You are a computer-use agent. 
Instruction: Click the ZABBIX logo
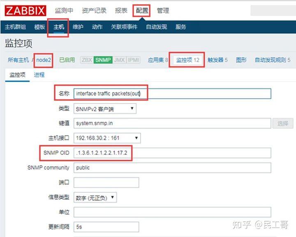25,10
